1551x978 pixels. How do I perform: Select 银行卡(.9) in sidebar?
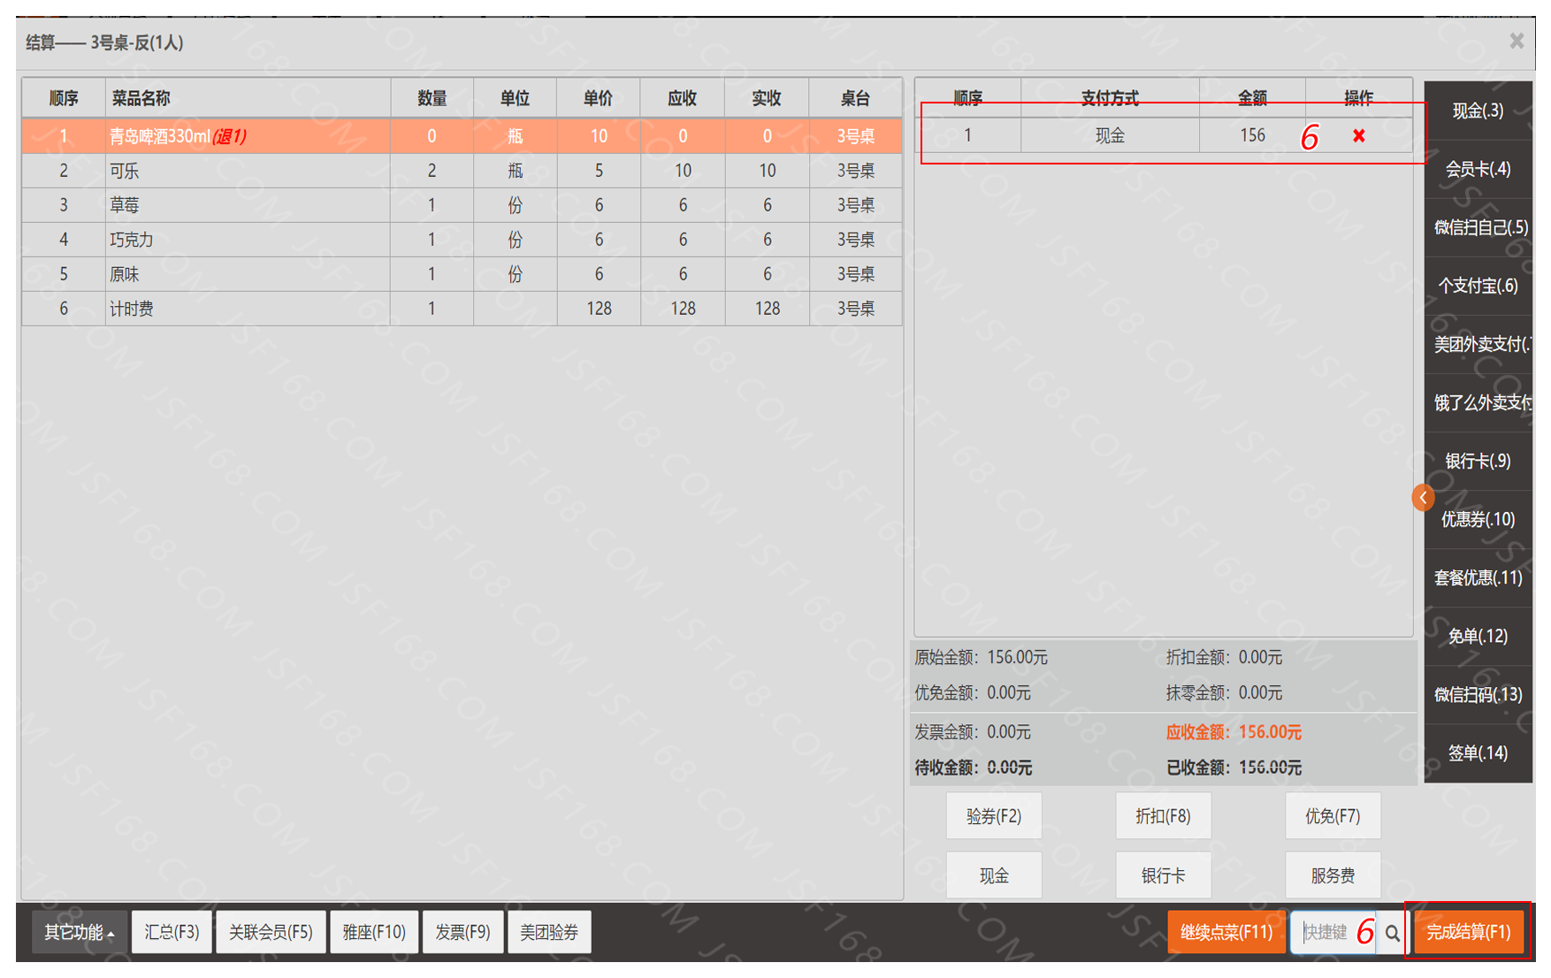[x=1478, y=461]
